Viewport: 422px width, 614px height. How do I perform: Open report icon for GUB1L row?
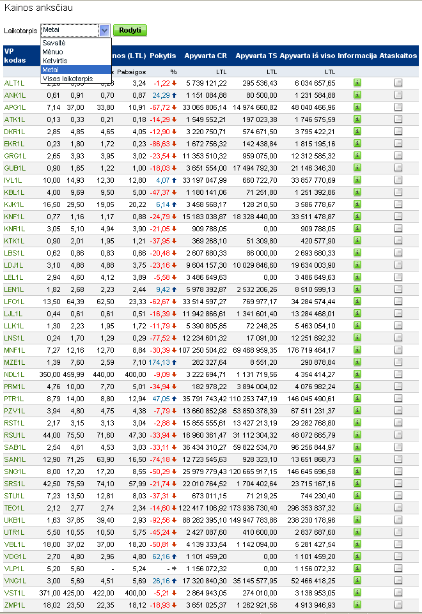398,167
